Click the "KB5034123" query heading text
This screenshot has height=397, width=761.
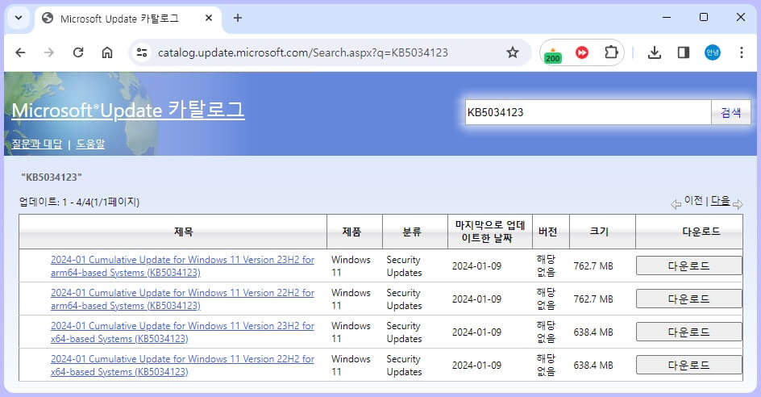pyautogui.click(x=52, y=177)
